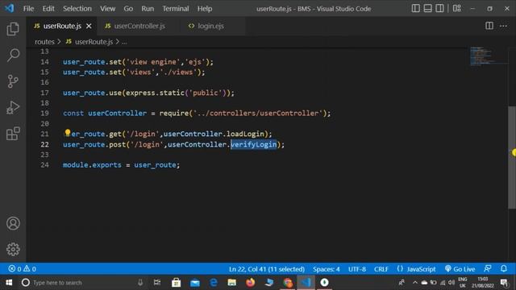516x290 pixels.
Task: Click the userController constant on line 19
Action: 117,113
